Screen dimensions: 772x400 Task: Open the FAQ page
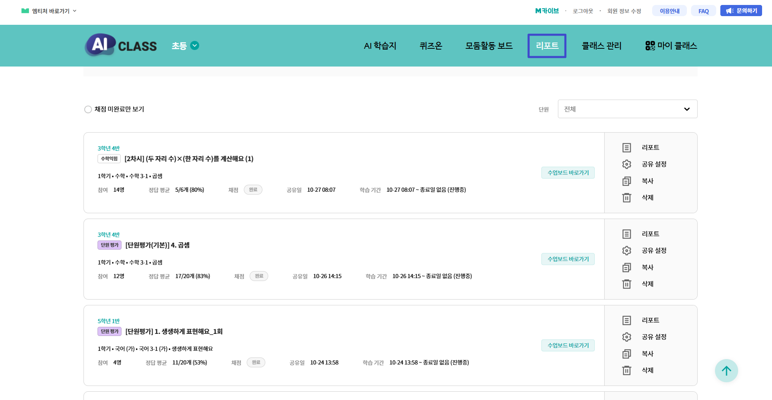coord(703,11)
